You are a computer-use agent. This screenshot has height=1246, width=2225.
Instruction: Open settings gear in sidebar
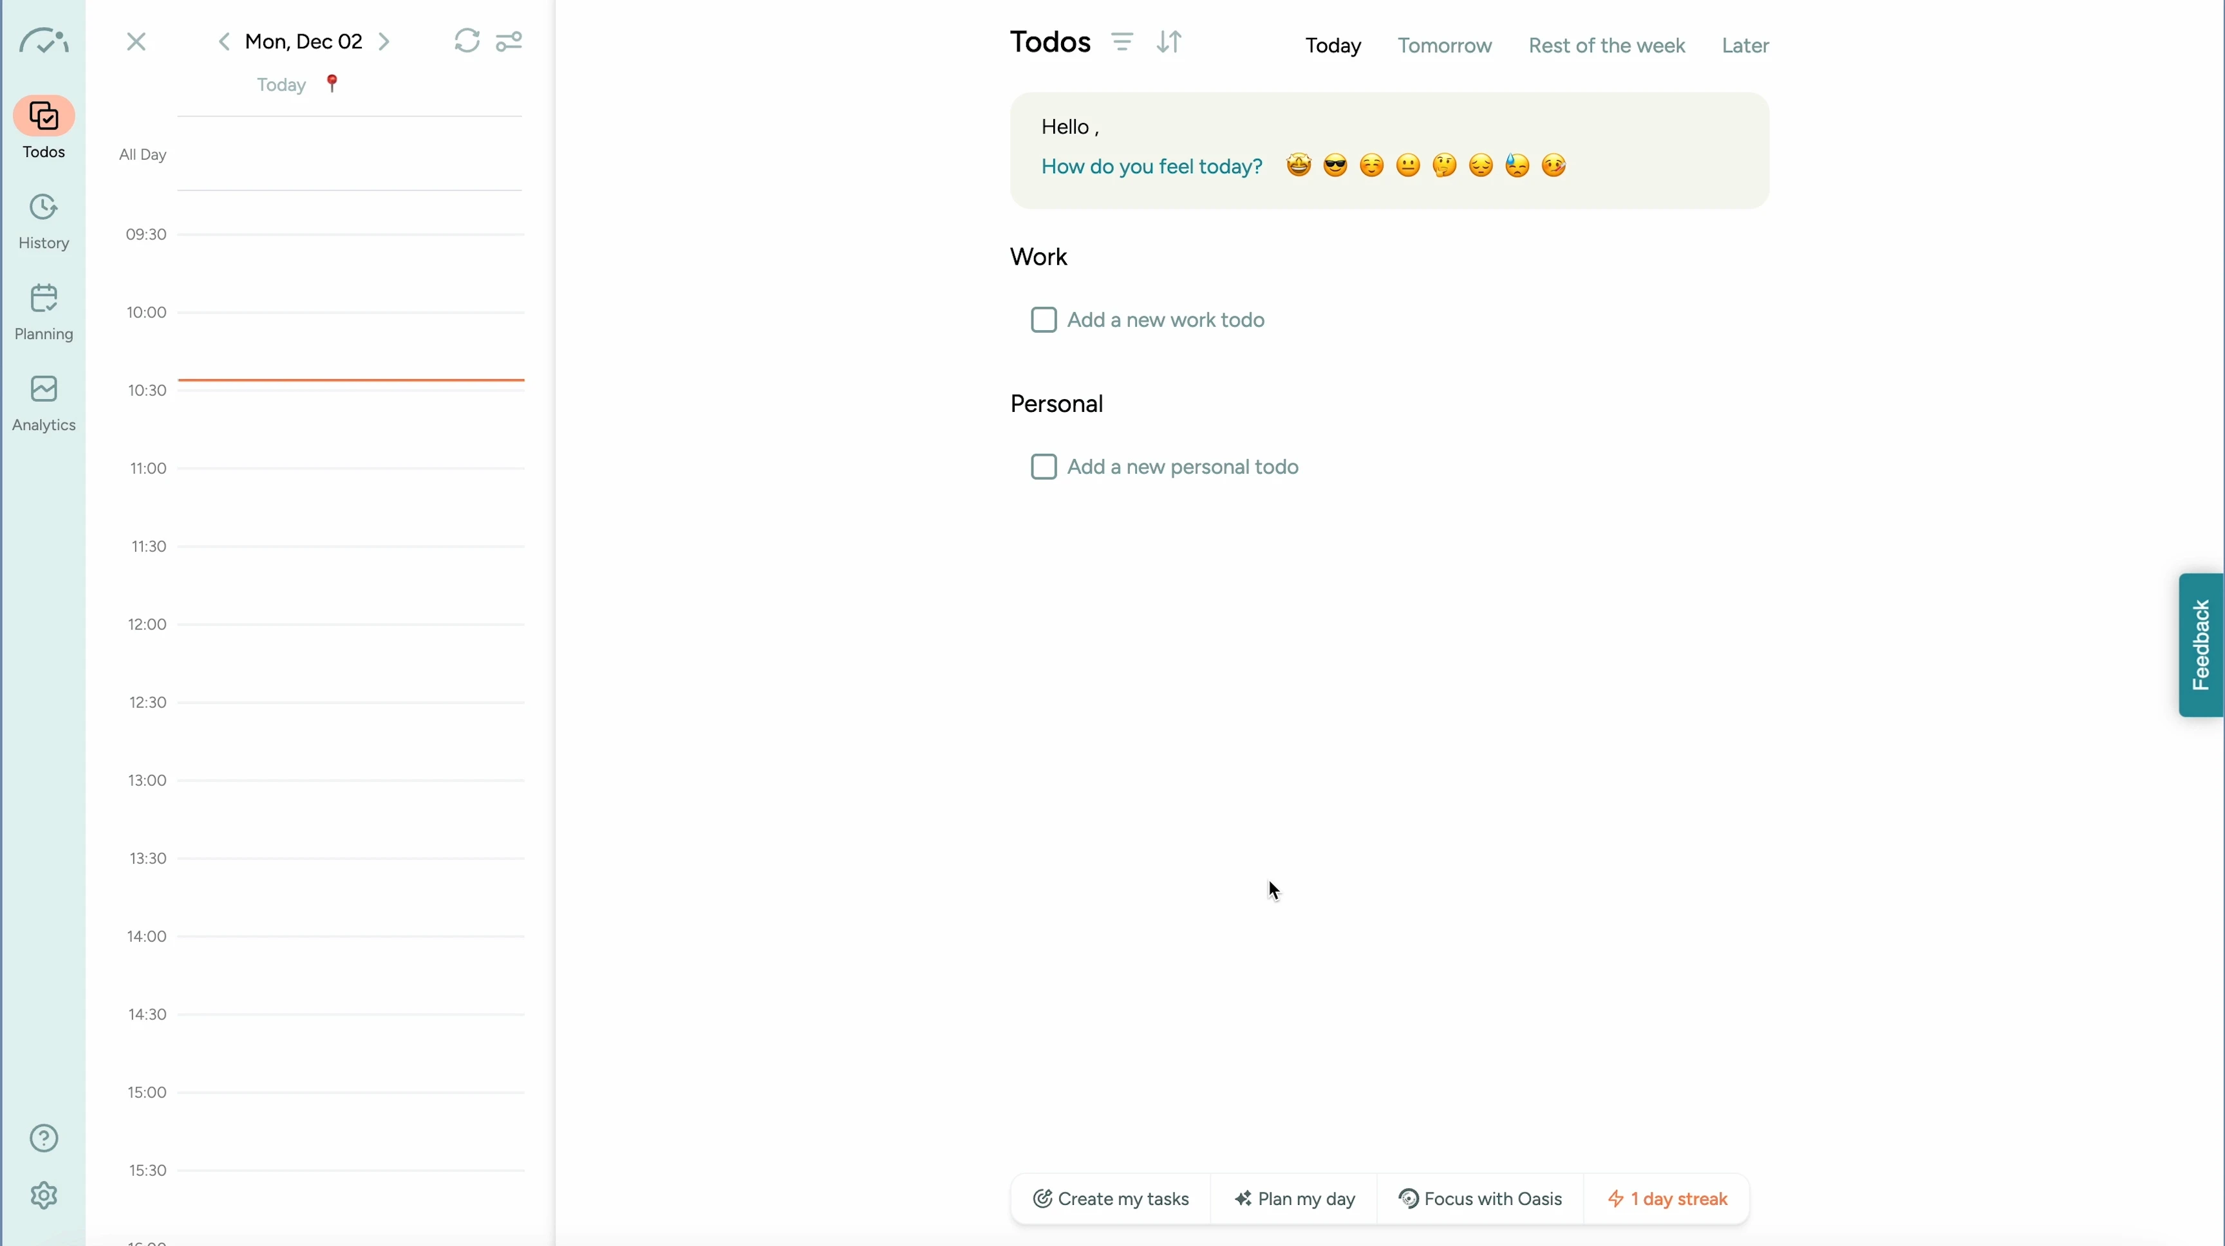(x=43, y=1195)
